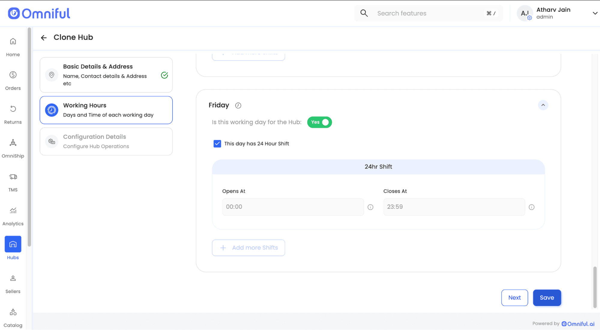Select the Working Hours step
This screenshot has height=330, width=600.
click(x=106, y=110)
